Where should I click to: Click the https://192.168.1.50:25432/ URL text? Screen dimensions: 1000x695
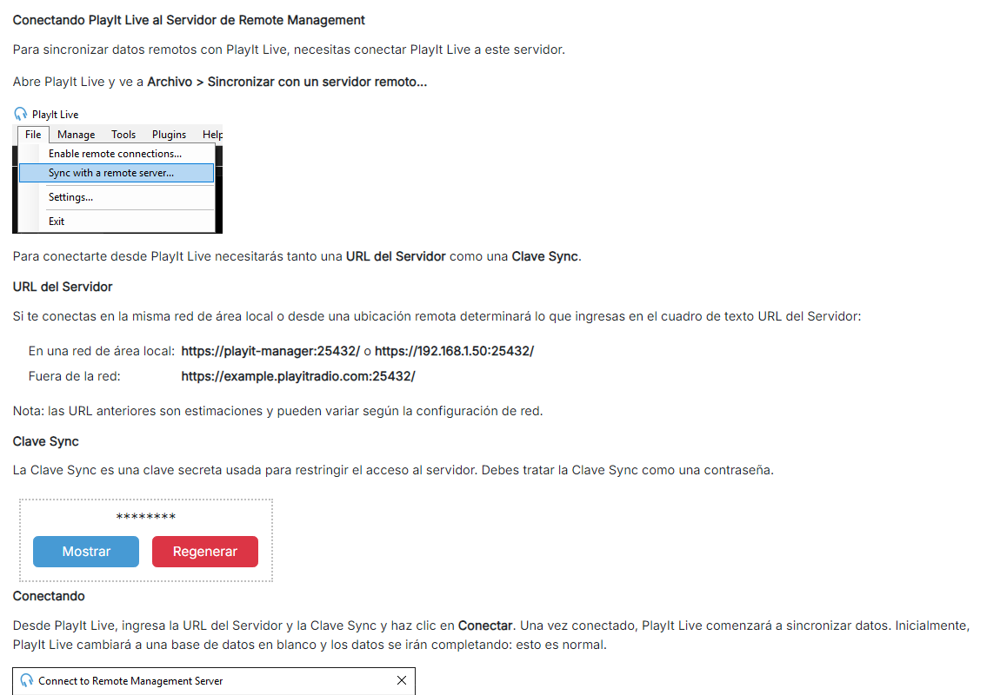tap(454, 351)
